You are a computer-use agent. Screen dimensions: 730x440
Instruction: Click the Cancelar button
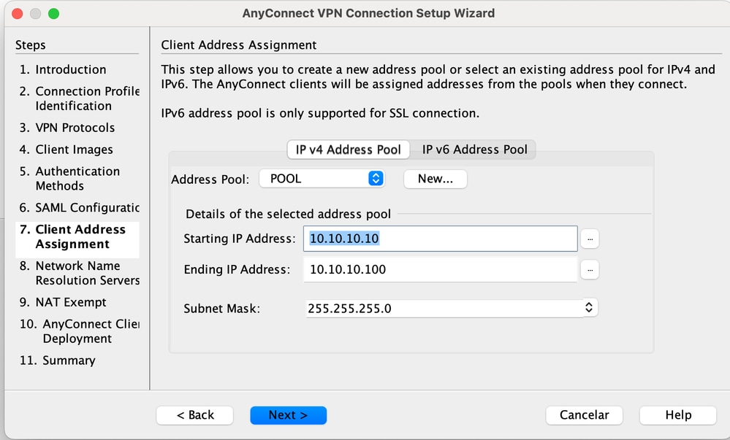584,415
